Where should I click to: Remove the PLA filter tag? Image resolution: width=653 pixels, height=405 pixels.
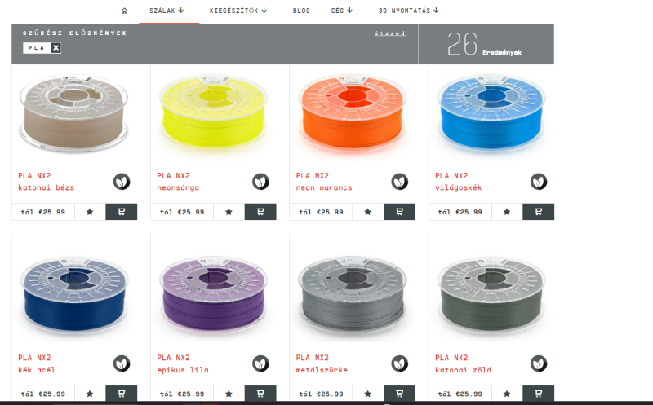click(x=56, y=48)
